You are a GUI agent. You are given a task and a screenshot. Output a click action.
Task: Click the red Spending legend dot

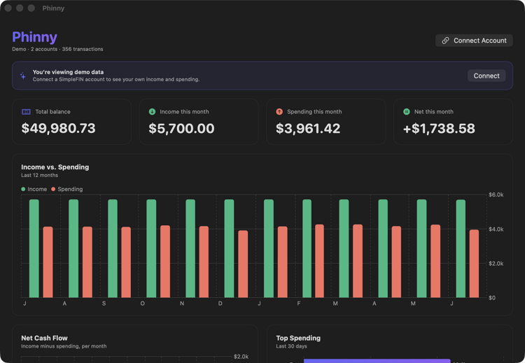[53, 189]
